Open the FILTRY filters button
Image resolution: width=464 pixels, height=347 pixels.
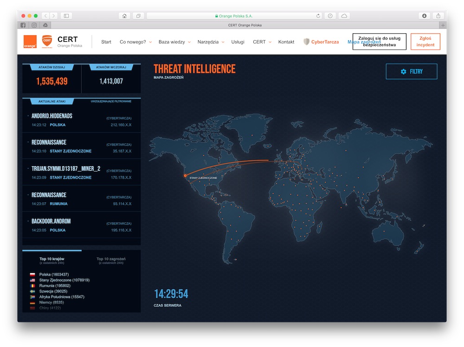411,71
